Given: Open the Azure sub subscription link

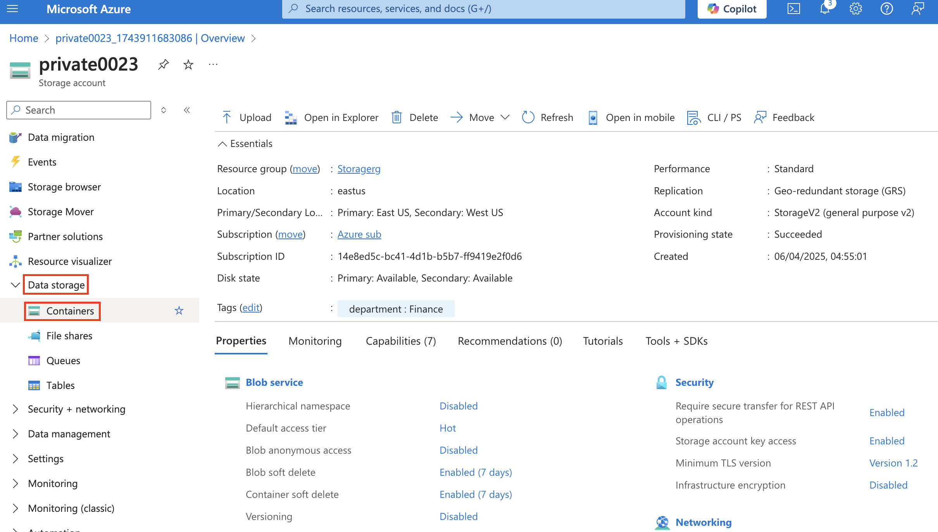Looking at the screenshot, I should coord(359,235).
